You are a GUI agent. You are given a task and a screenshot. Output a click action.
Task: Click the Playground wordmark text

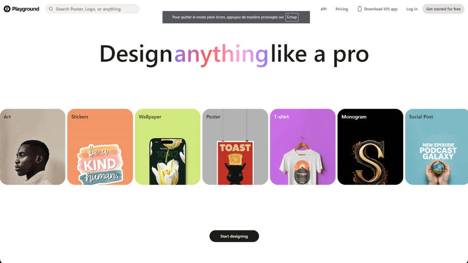point(26,9)
